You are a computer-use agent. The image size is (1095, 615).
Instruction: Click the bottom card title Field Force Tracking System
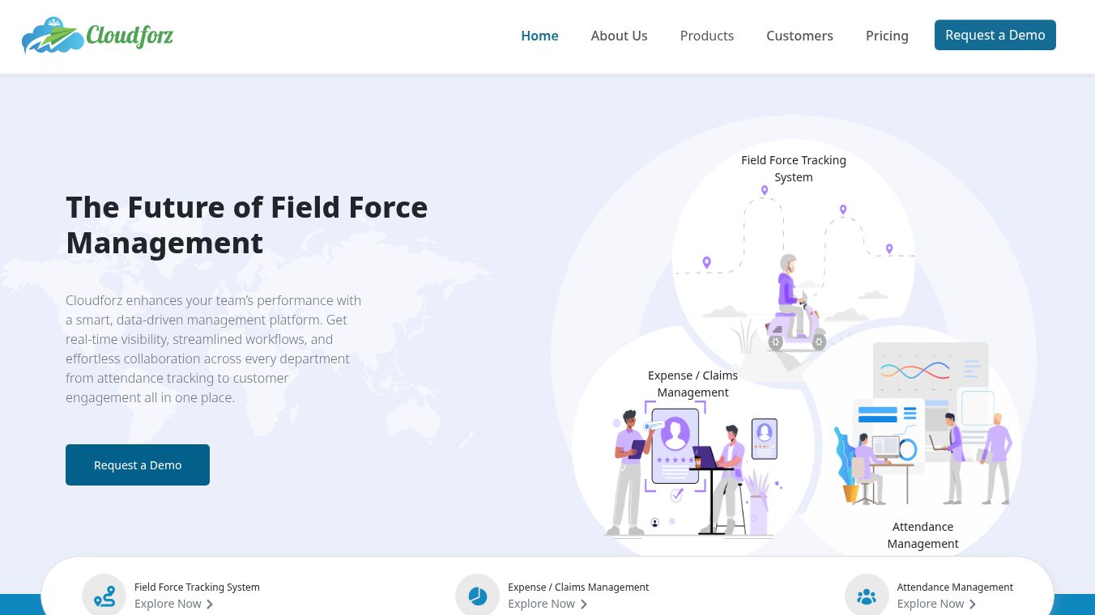tap(197, 587)
